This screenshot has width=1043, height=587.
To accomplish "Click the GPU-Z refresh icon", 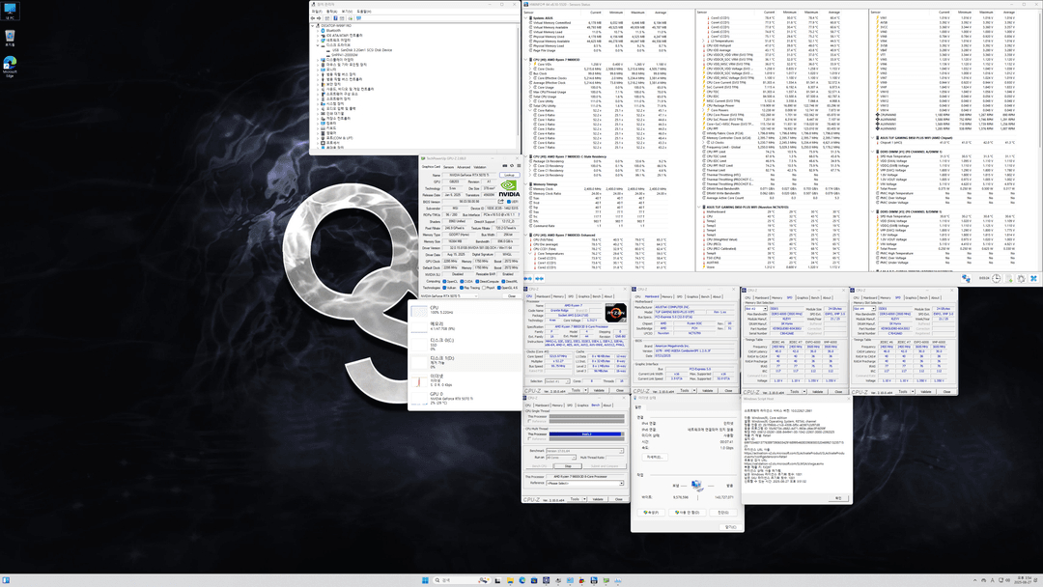I will click(512, 165).
